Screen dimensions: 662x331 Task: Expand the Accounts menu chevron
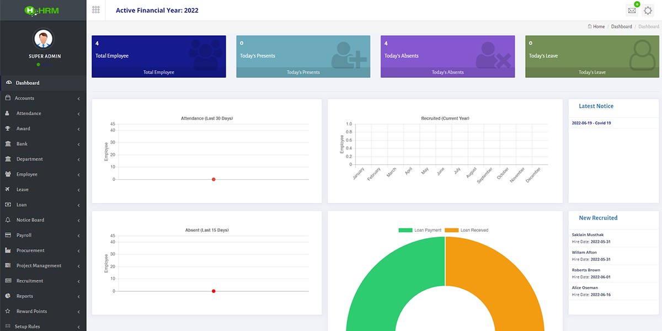(x=78, y=99)
